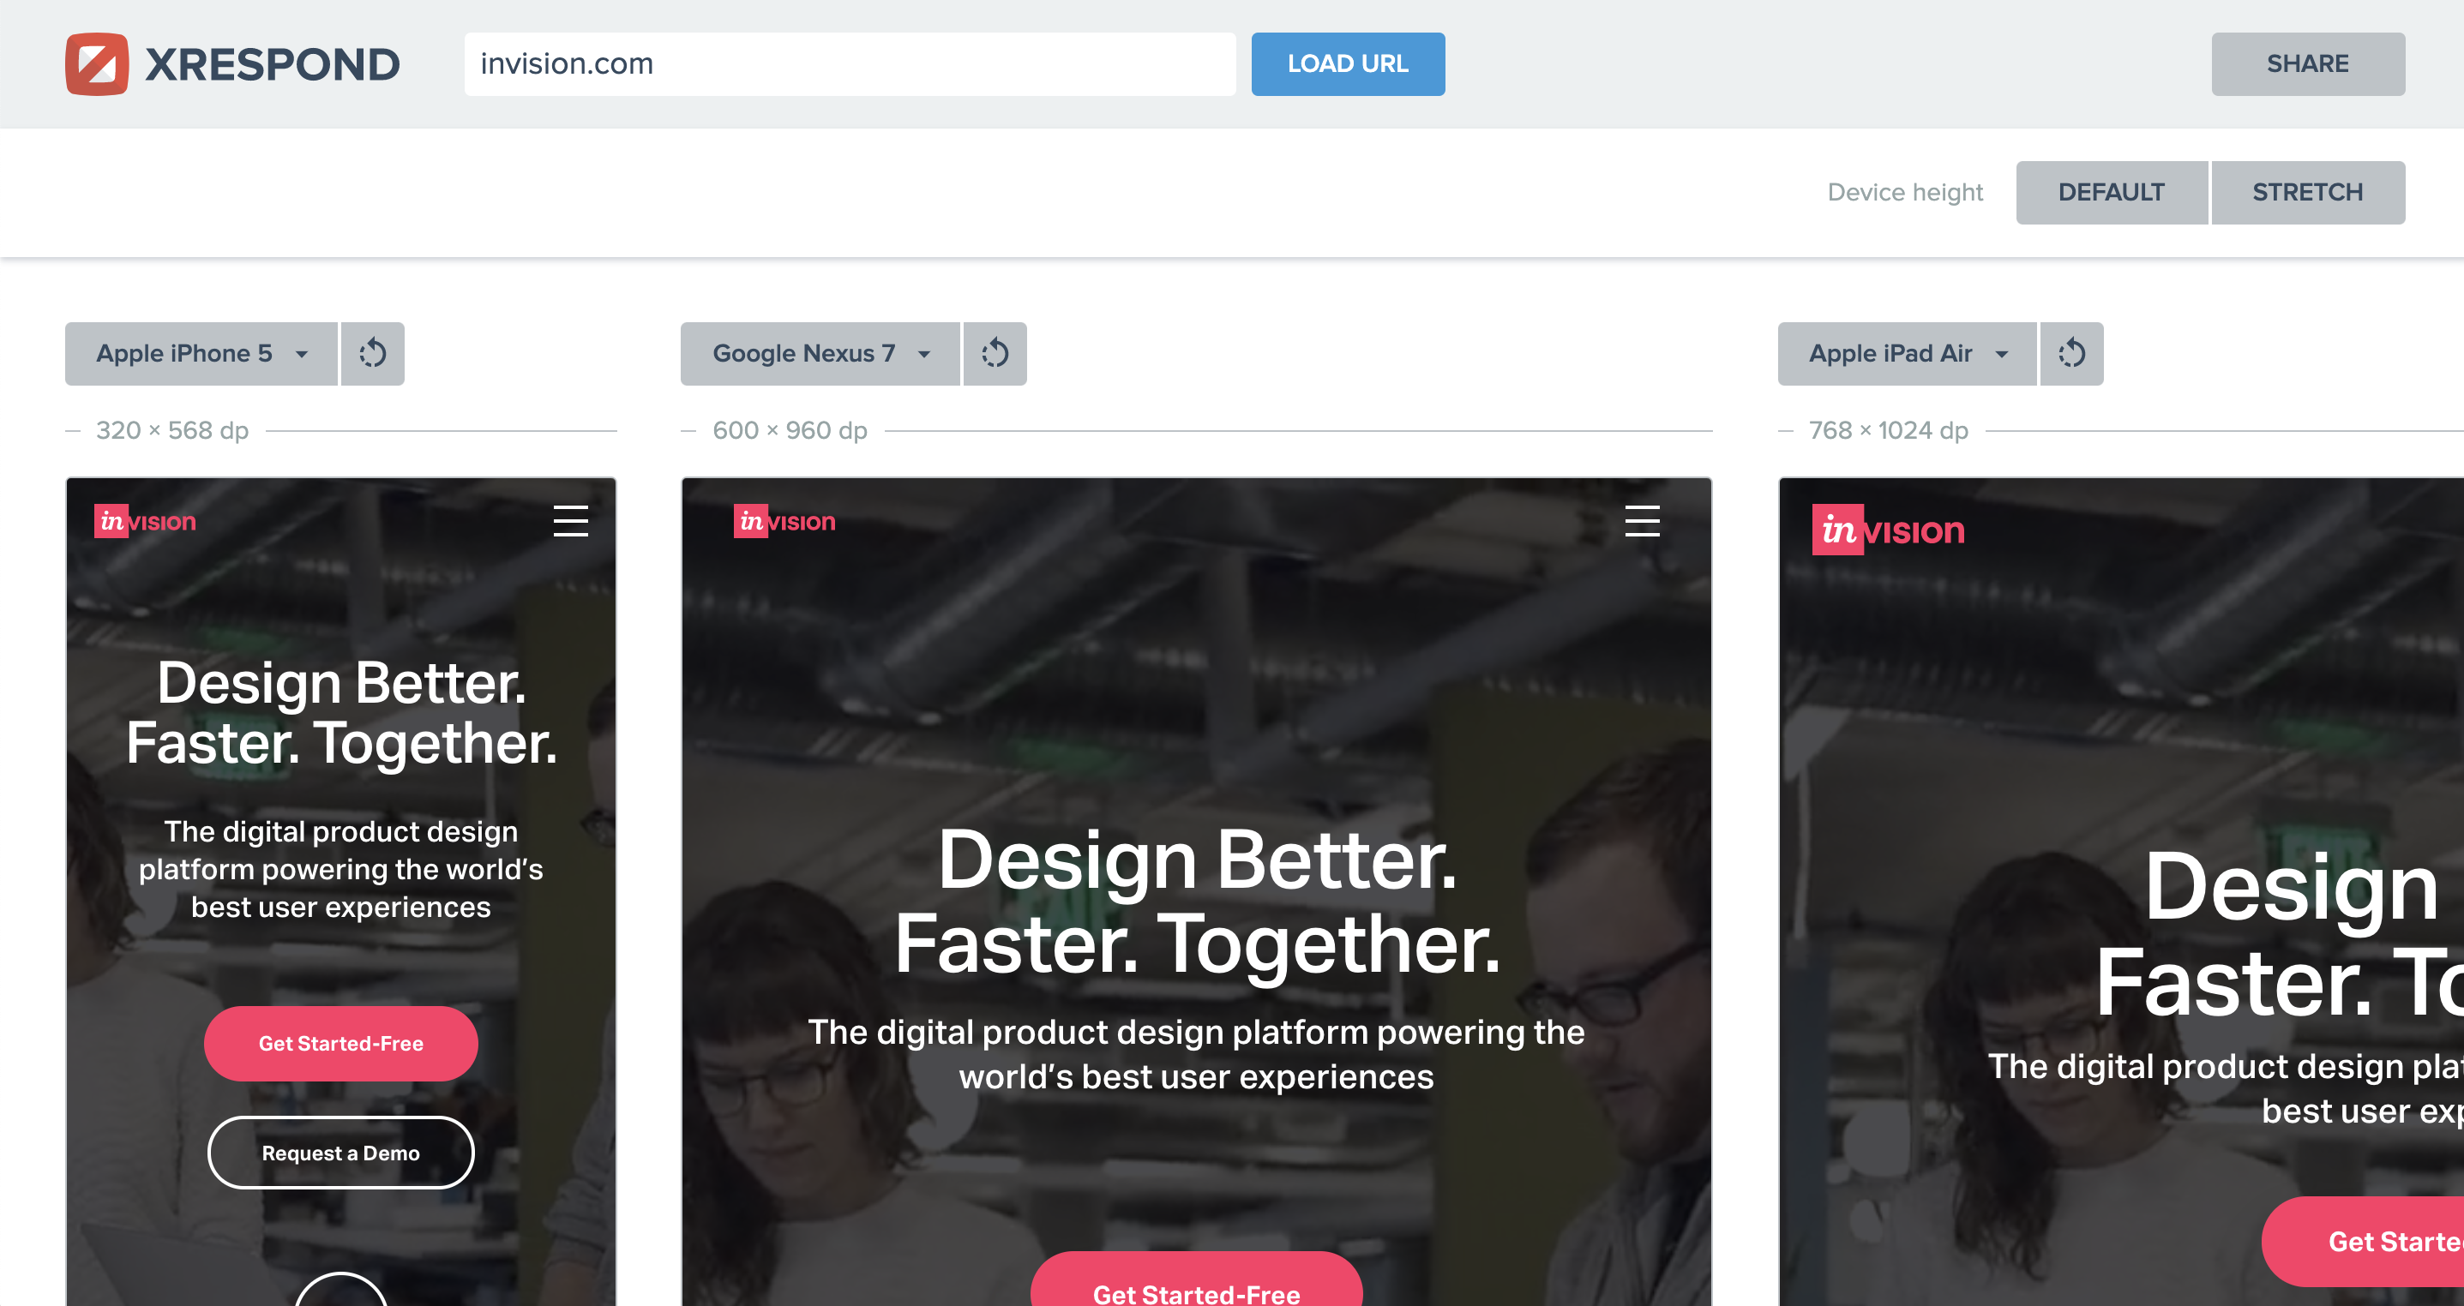Set device height to DEFAULT
The width and height of the screenshot is (2464, 1306).
pos(2111,192)
